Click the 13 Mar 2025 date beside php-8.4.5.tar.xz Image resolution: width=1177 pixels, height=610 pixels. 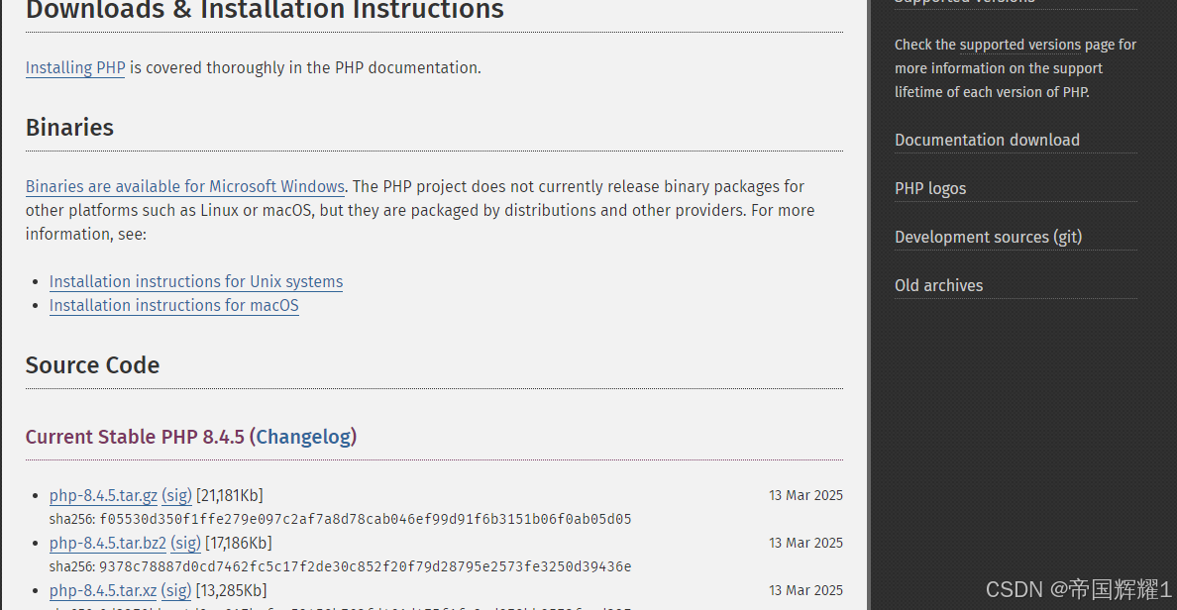pyautogui.click(x=805, y=591)
